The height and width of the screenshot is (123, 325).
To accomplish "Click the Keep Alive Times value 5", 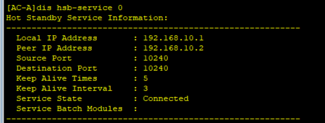I will tap(146, 79).
